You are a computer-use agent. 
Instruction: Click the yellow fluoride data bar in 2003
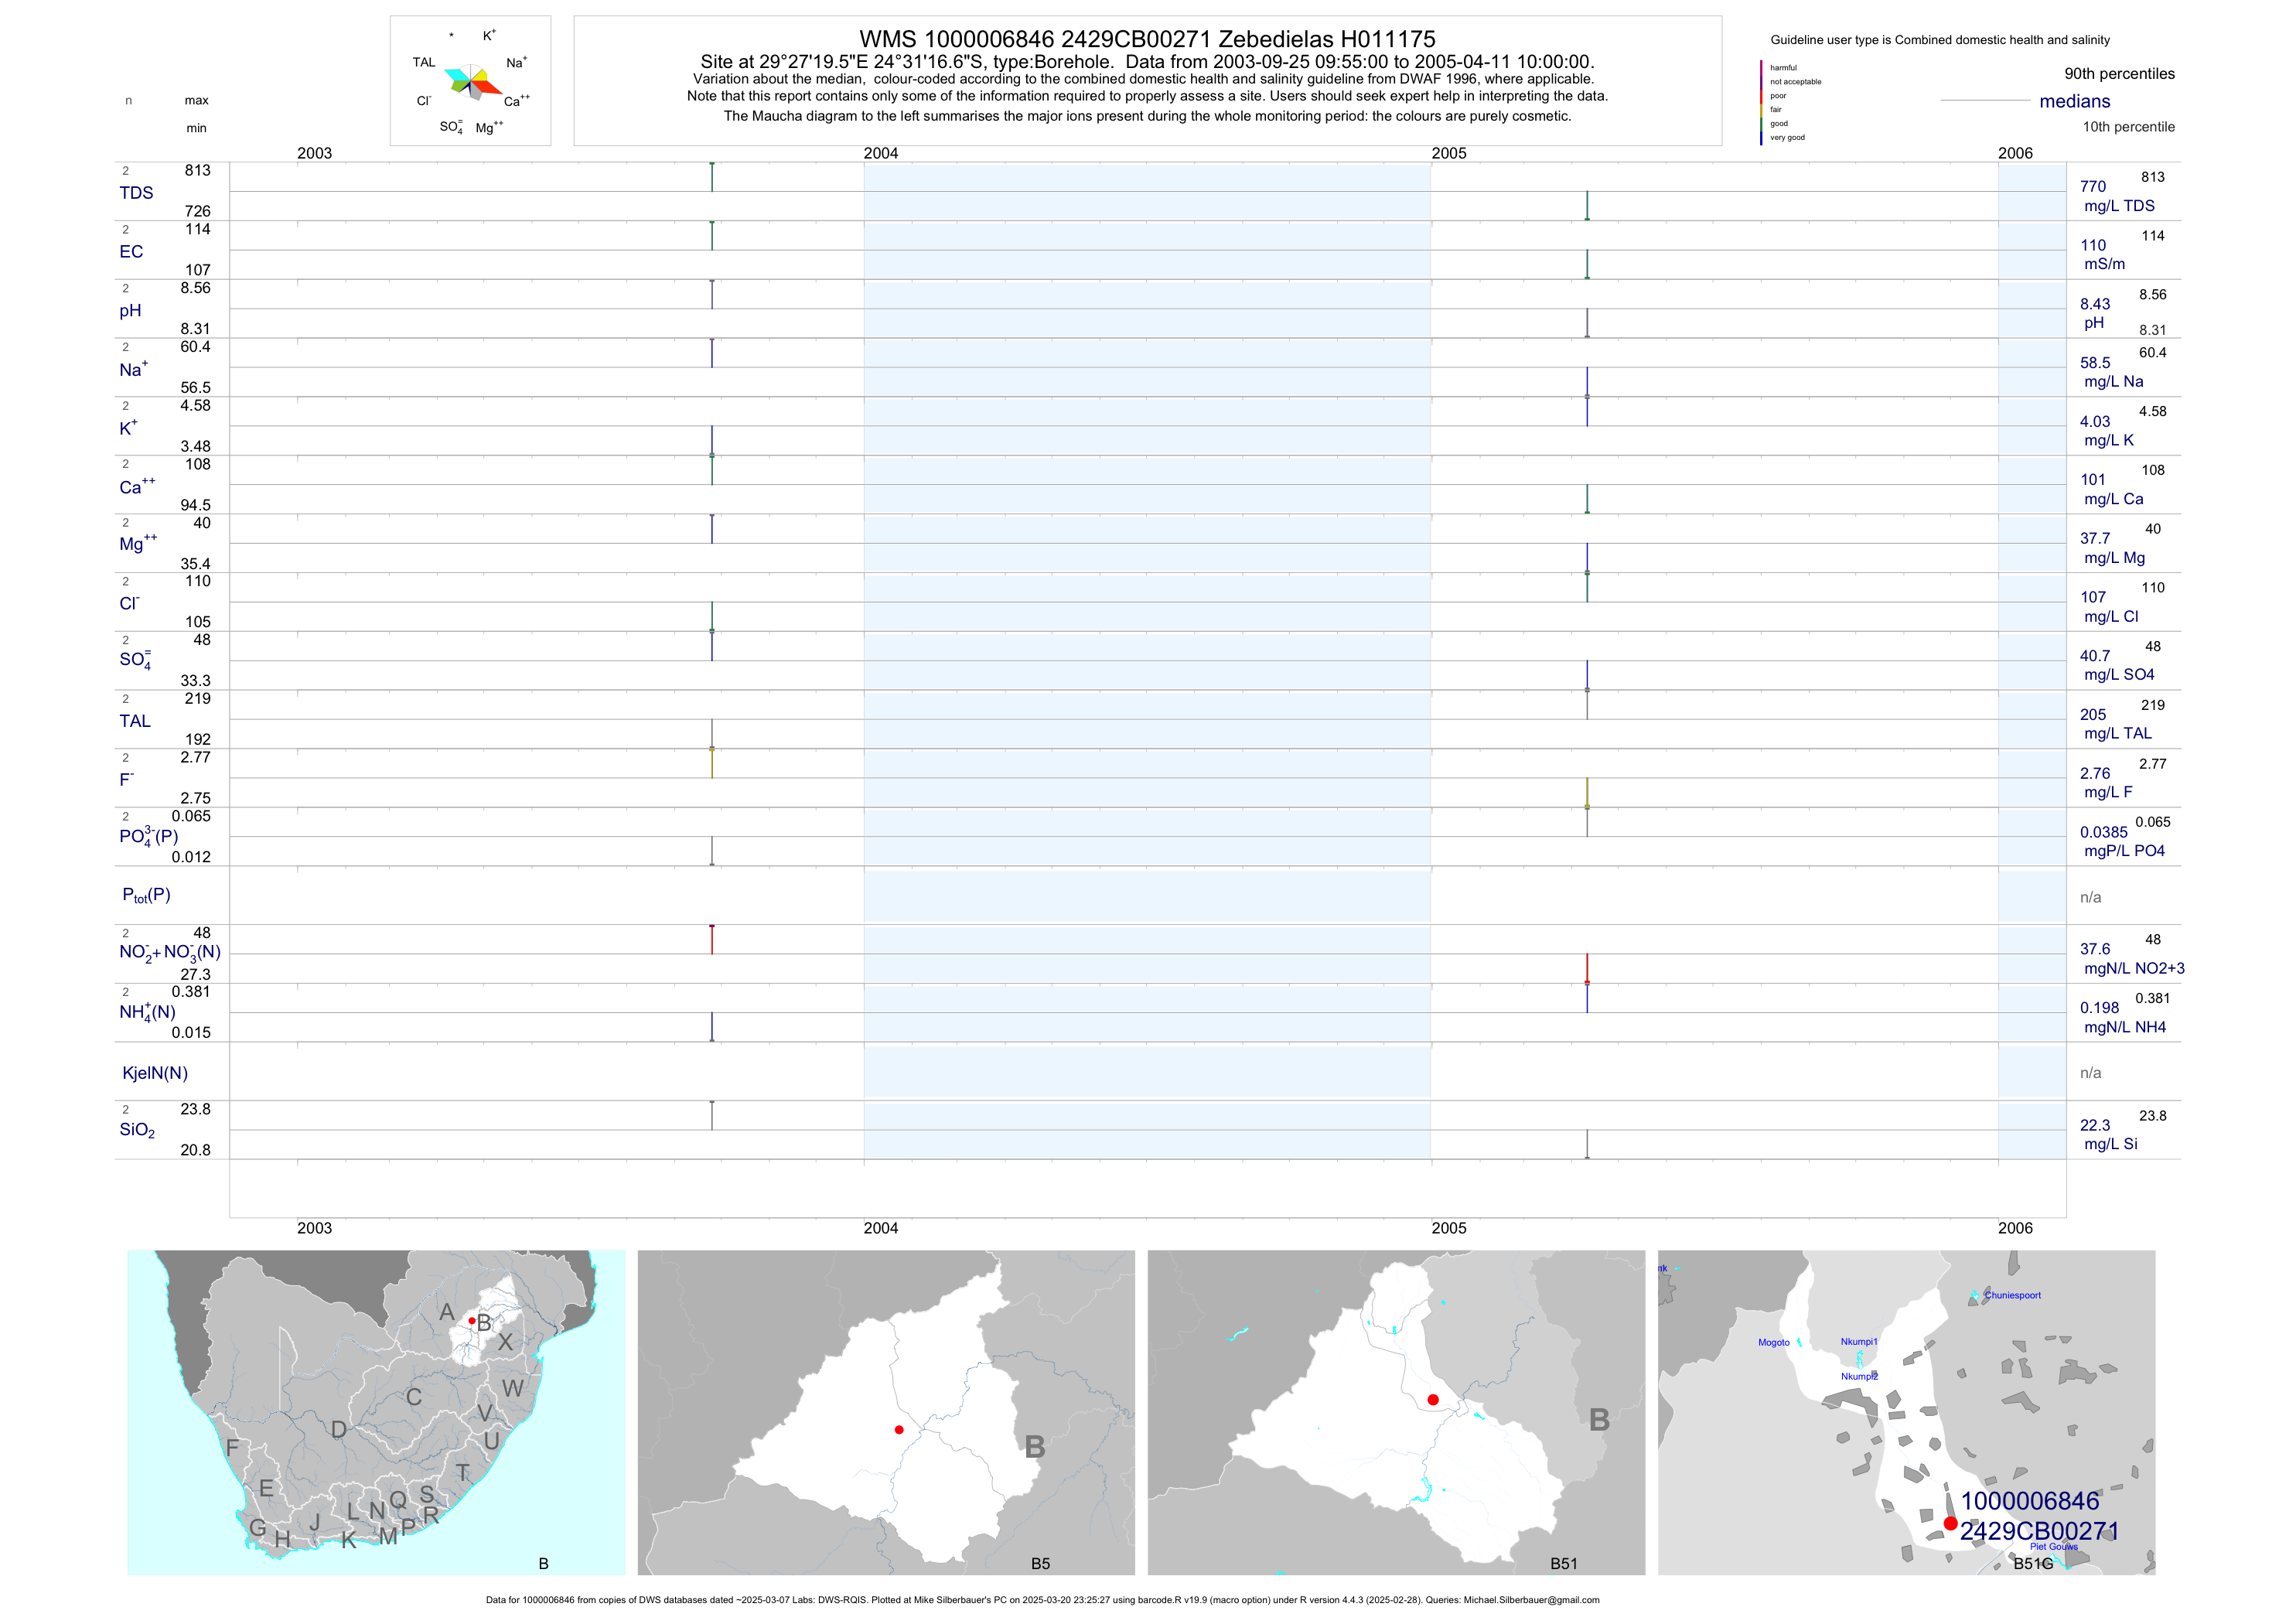[712, 763]
